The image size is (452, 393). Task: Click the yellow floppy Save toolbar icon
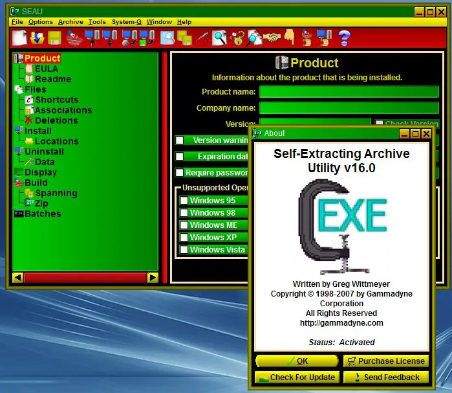pyautogui.click(x=54, y=38)
